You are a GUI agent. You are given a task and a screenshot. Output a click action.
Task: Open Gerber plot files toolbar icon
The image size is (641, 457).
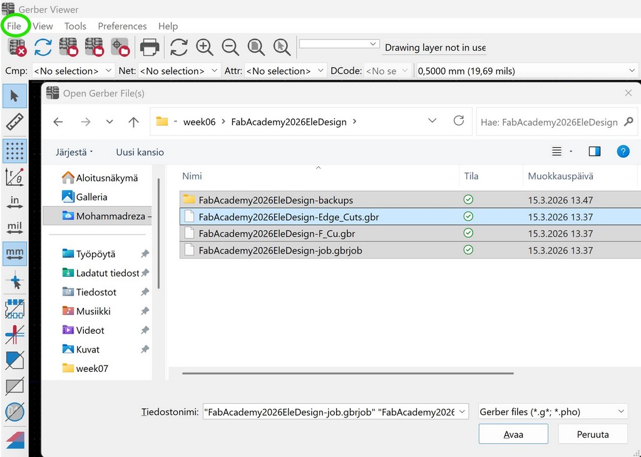[68, 47]
